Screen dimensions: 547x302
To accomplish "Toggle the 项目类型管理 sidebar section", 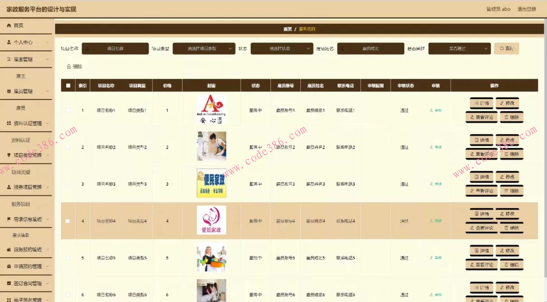I will pyautogui.click(x=26, y=155).
